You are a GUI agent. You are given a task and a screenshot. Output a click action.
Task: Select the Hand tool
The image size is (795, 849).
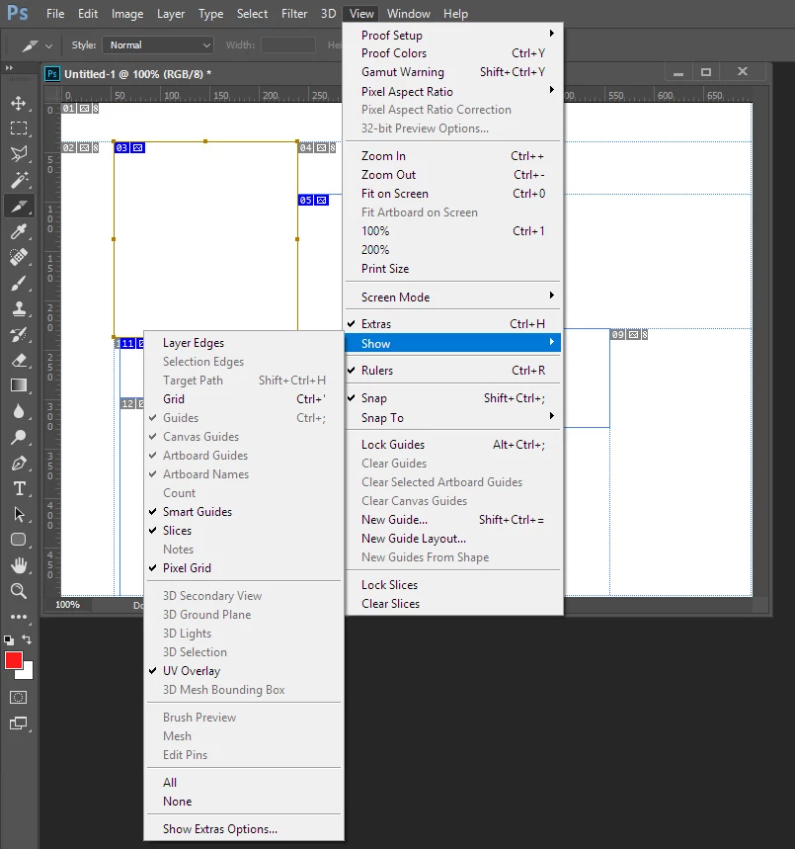(19, 565)
